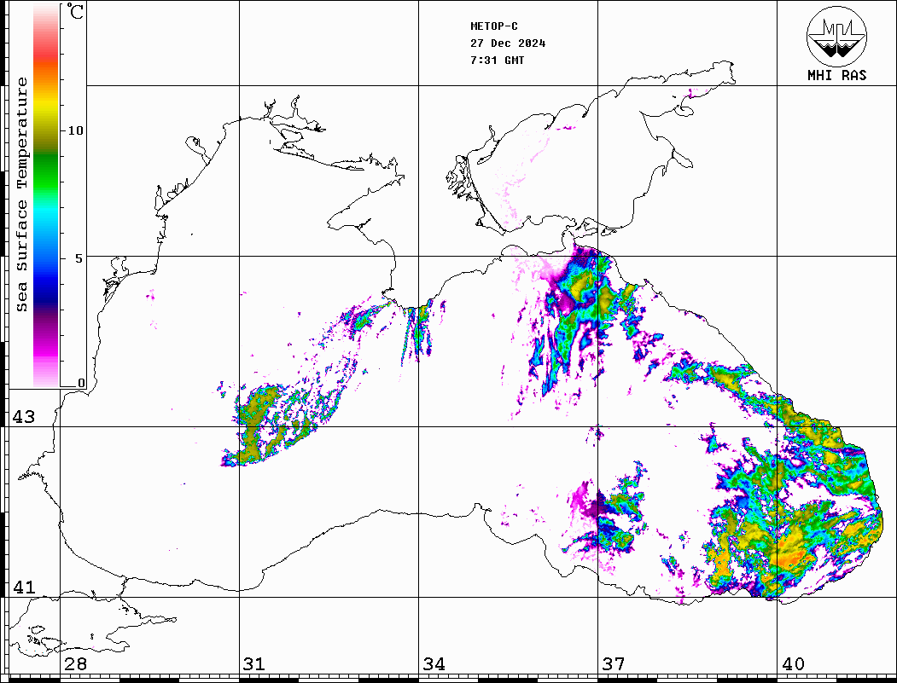Screen dimensions: 897x683
Task: Click longitude label 37
Action: (x=614, y=663)
